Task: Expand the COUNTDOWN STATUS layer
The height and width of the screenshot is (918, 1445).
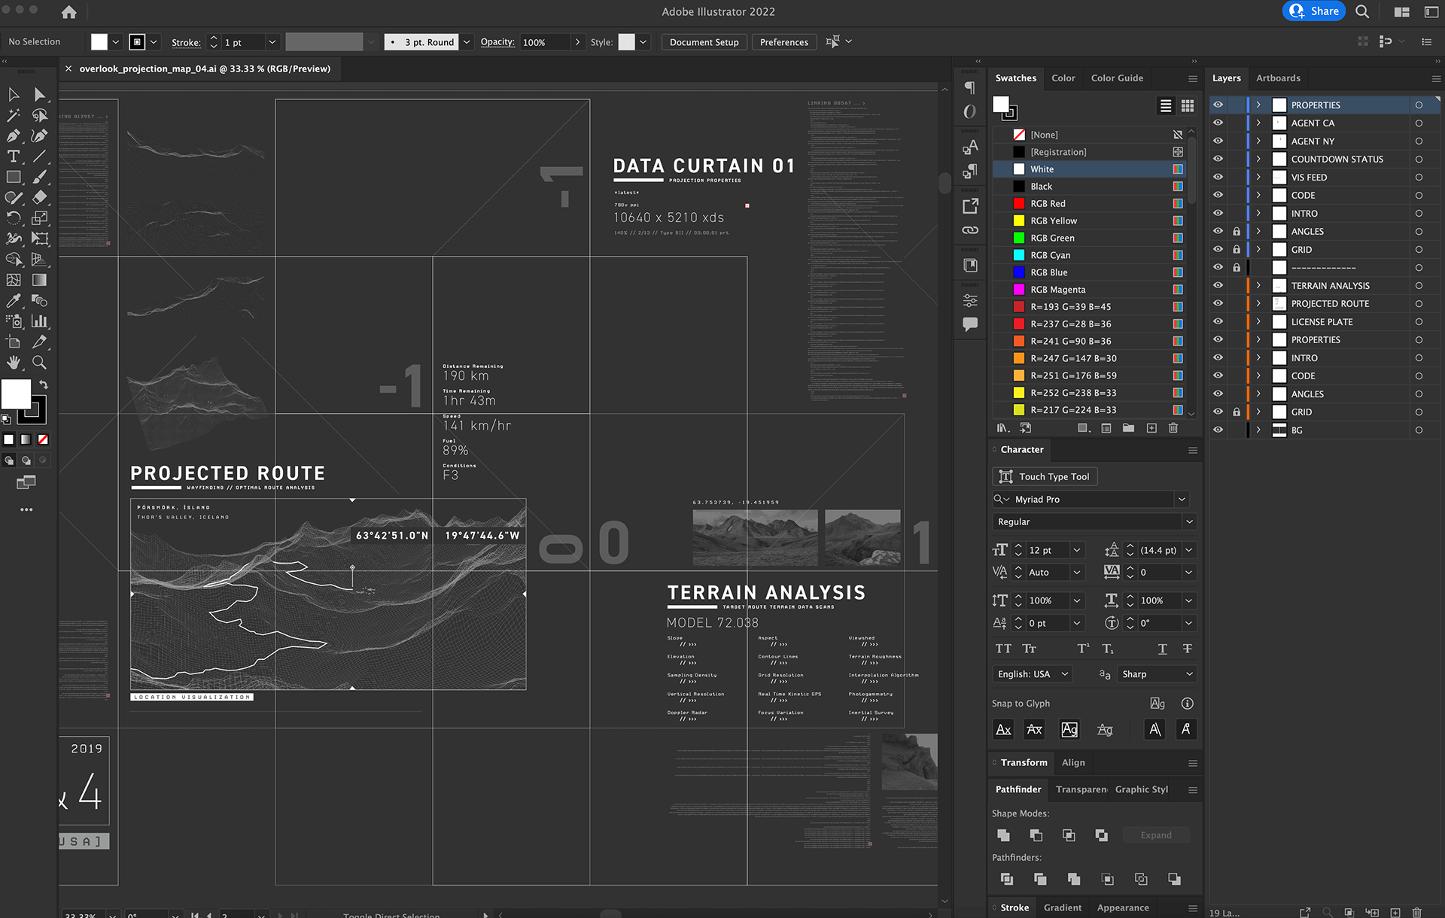Action: (1258, 160)
